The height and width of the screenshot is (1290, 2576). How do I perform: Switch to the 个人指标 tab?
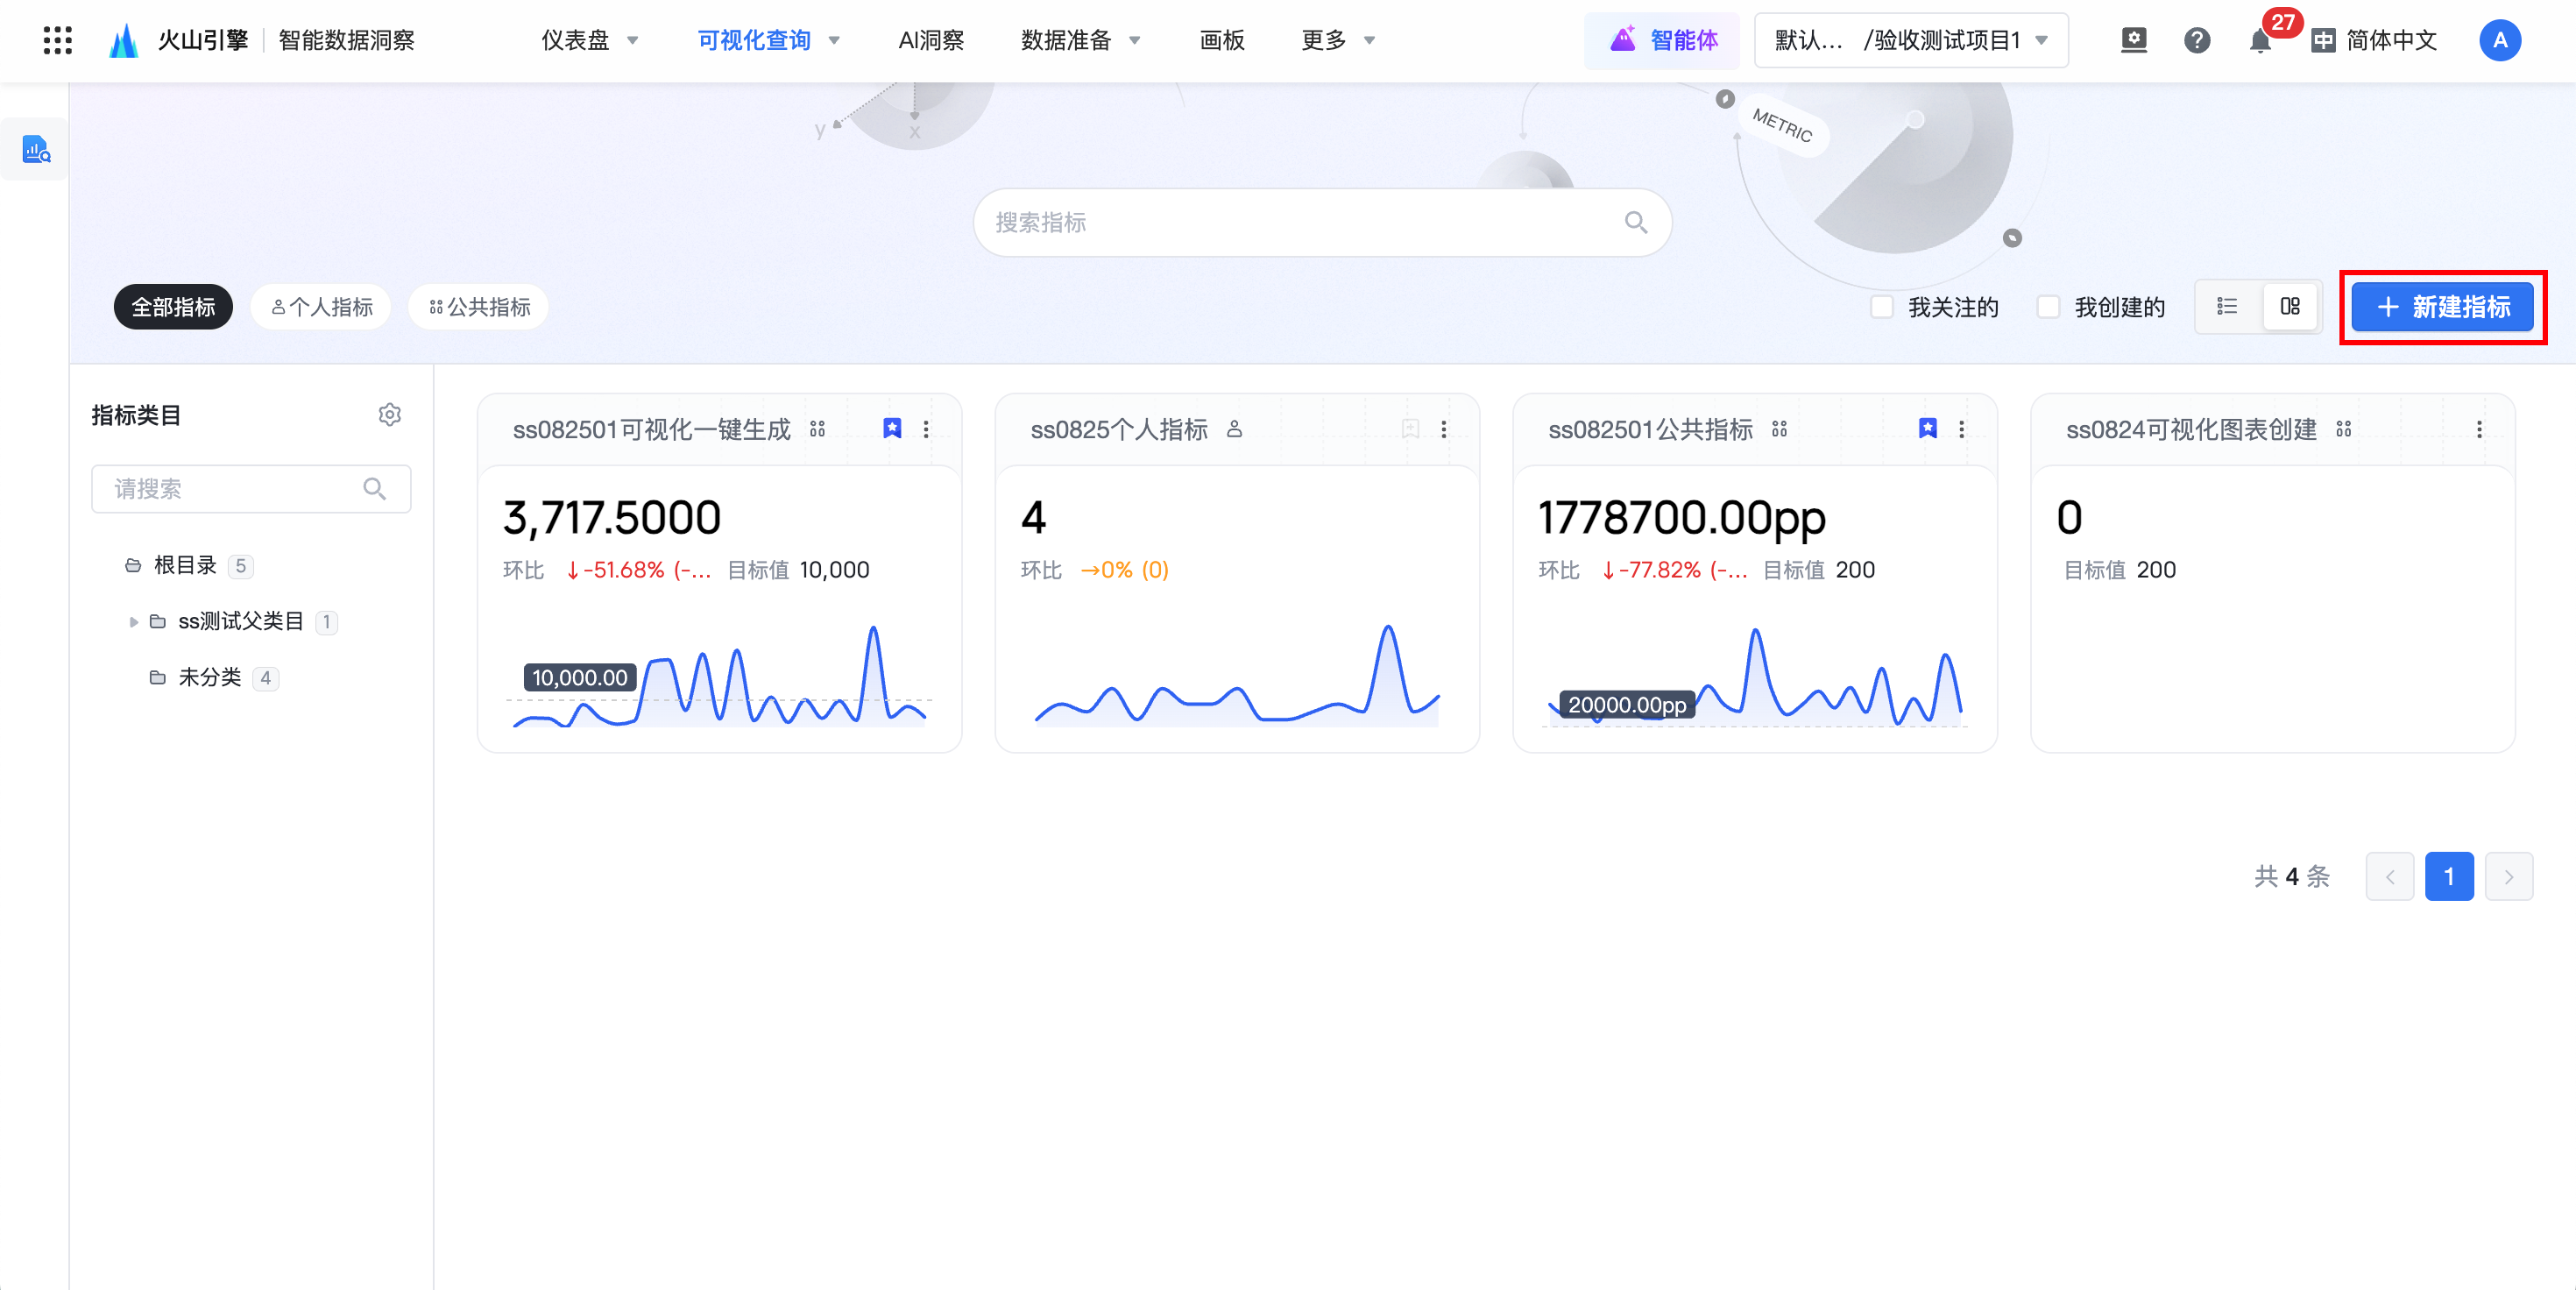(x=321, y=307)
